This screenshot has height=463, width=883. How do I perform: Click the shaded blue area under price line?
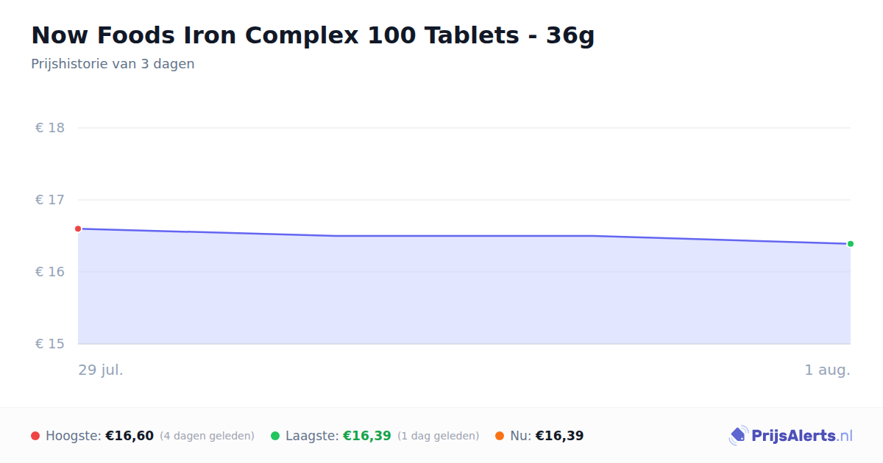[464, 294]
